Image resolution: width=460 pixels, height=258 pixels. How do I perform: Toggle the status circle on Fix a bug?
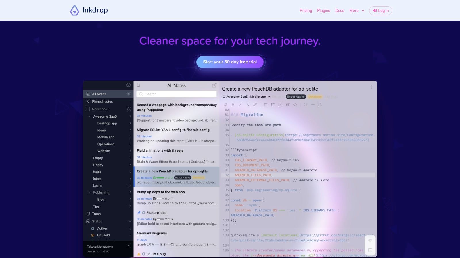[x=143, y=254]
